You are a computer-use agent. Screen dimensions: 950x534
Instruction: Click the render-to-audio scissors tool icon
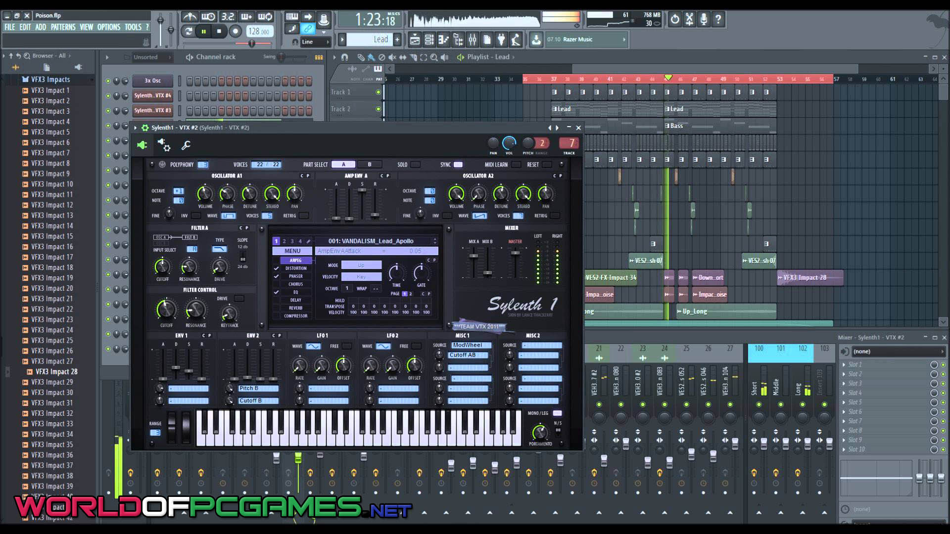pyautogui.click(x=689, y=19)
